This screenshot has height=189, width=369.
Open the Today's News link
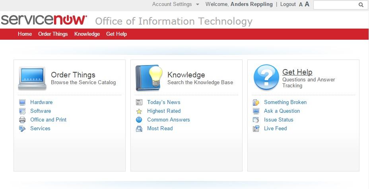coord(164,102)
